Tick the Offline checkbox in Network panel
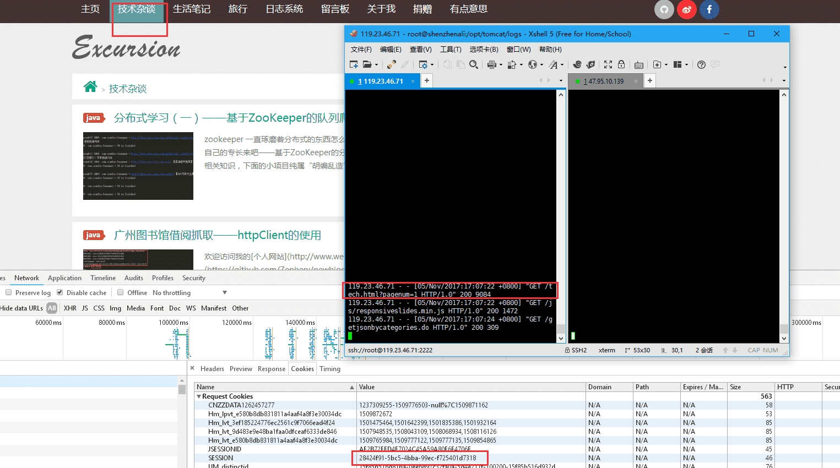 [x=120, y=292]
